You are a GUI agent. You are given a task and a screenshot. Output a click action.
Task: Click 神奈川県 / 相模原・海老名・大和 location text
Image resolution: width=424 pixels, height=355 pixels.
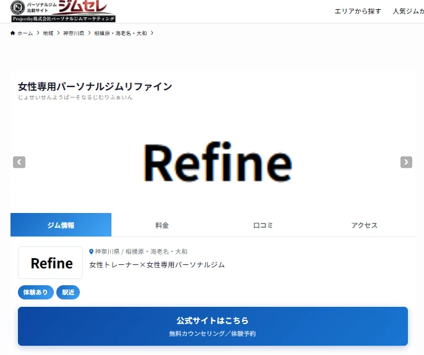pyautogui.click(x=141, y=252)
